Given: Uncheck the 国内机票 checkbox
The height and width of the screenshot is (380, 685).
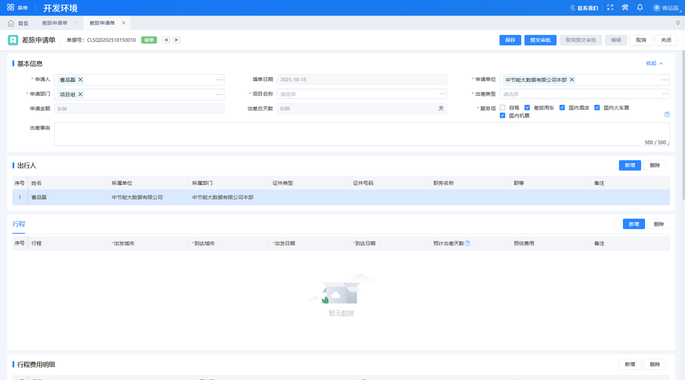Looking at the screenshot, I should [x=502, y=116].
